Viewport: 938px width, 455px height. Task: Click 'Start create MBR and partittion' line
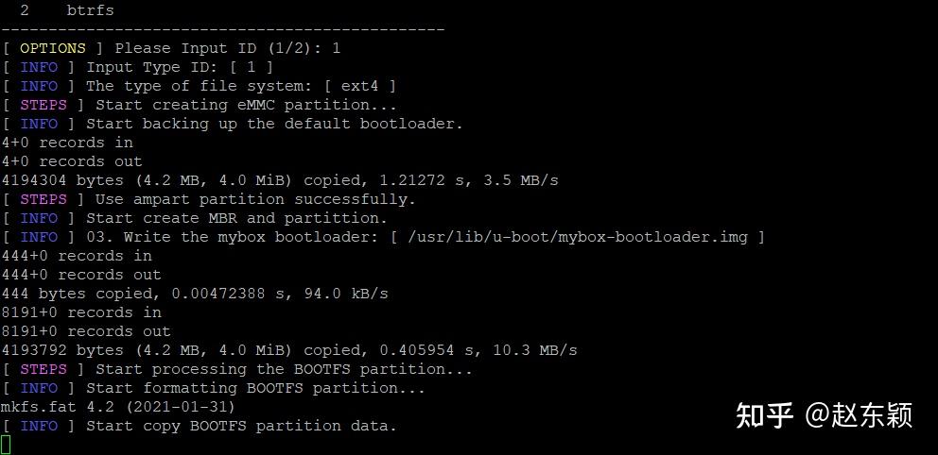tap(195, 219)
